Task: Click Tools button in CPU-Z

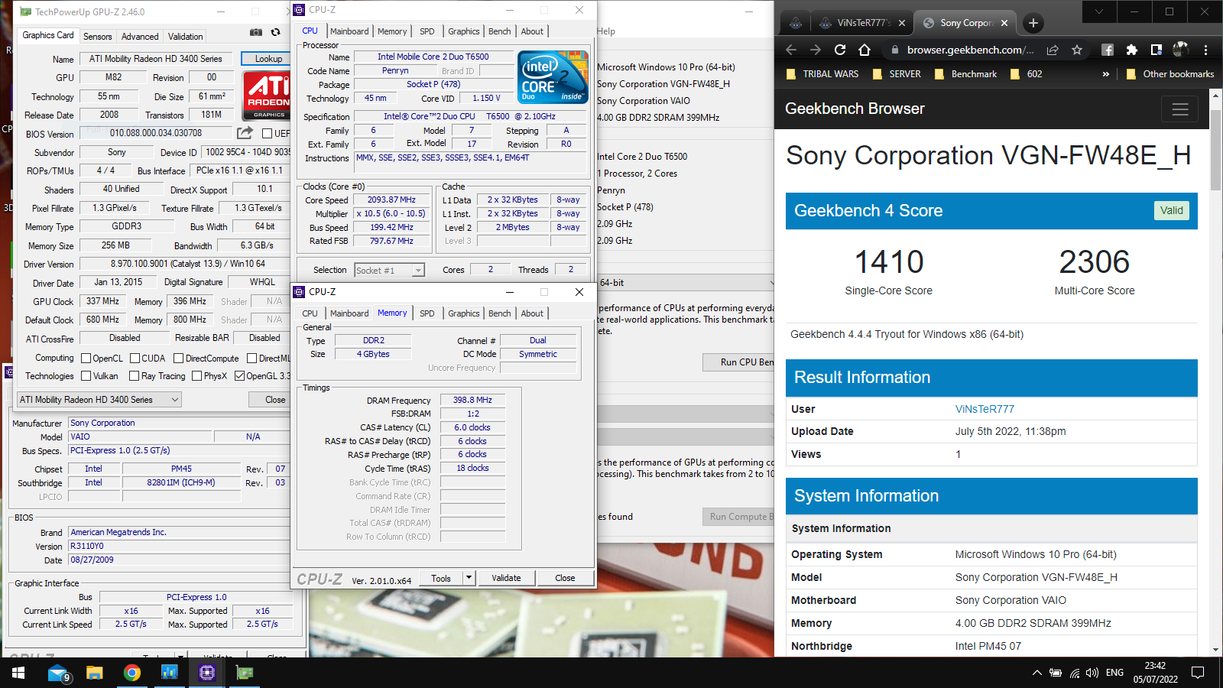Action: [441, 578]
